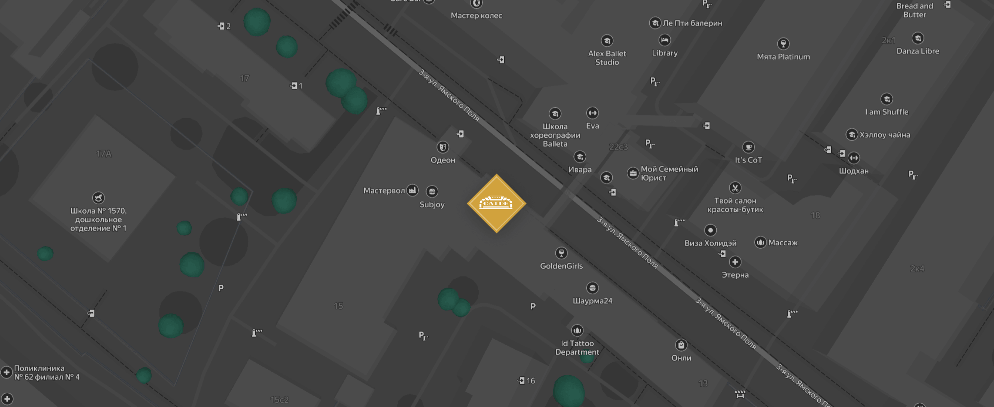Open the Id Tattoo Department label

click(577, 348)
